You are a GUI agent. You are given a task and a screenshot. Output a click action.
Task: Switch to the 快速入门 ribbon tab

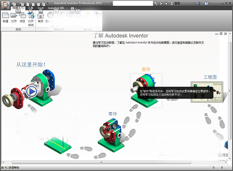18,8
